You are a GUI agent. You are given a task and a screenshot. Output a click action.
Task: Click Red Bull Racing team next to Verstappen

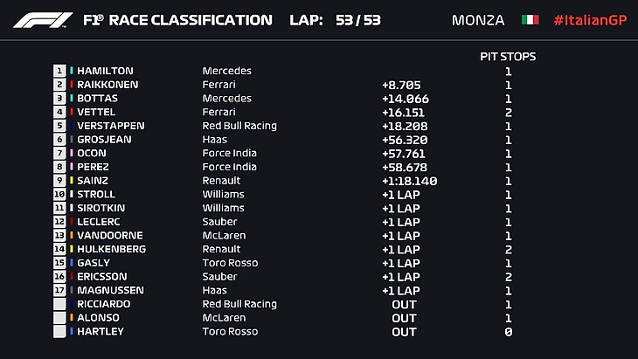point(239,126)
